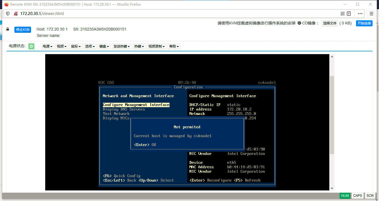
Task: Click the console clock 09:26:48
Action: tap(187, 82)
